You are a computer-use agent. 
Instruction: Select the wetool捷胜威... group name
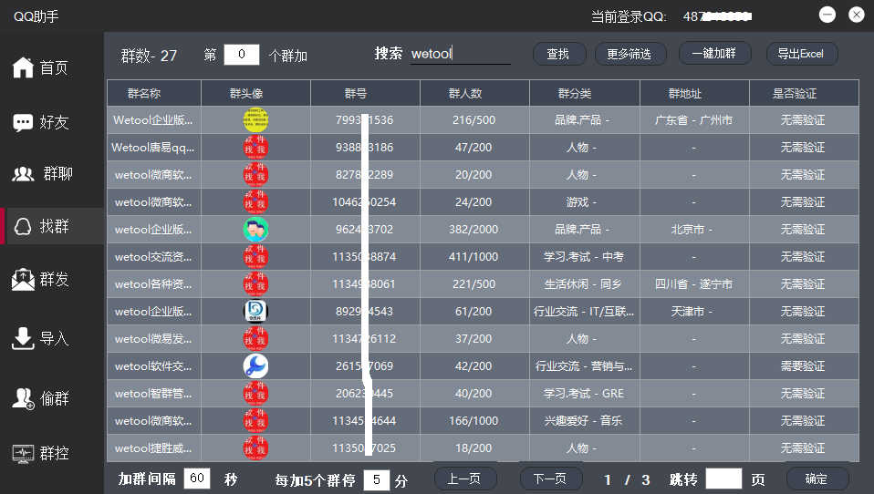[153, 448]
